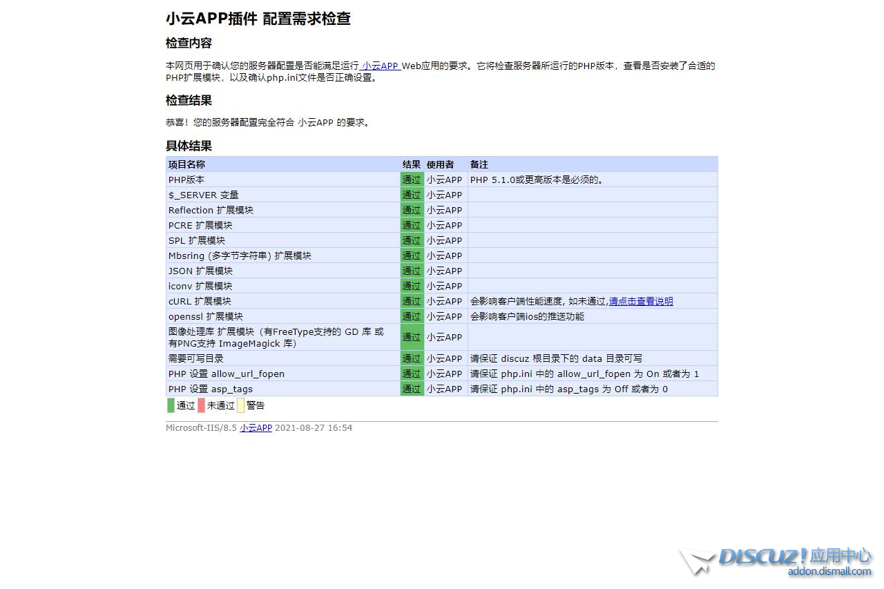Click the 通过 badge for asp_tags setting
The width and height of the screenshot is (884, 589).
(x=412, y=389)
